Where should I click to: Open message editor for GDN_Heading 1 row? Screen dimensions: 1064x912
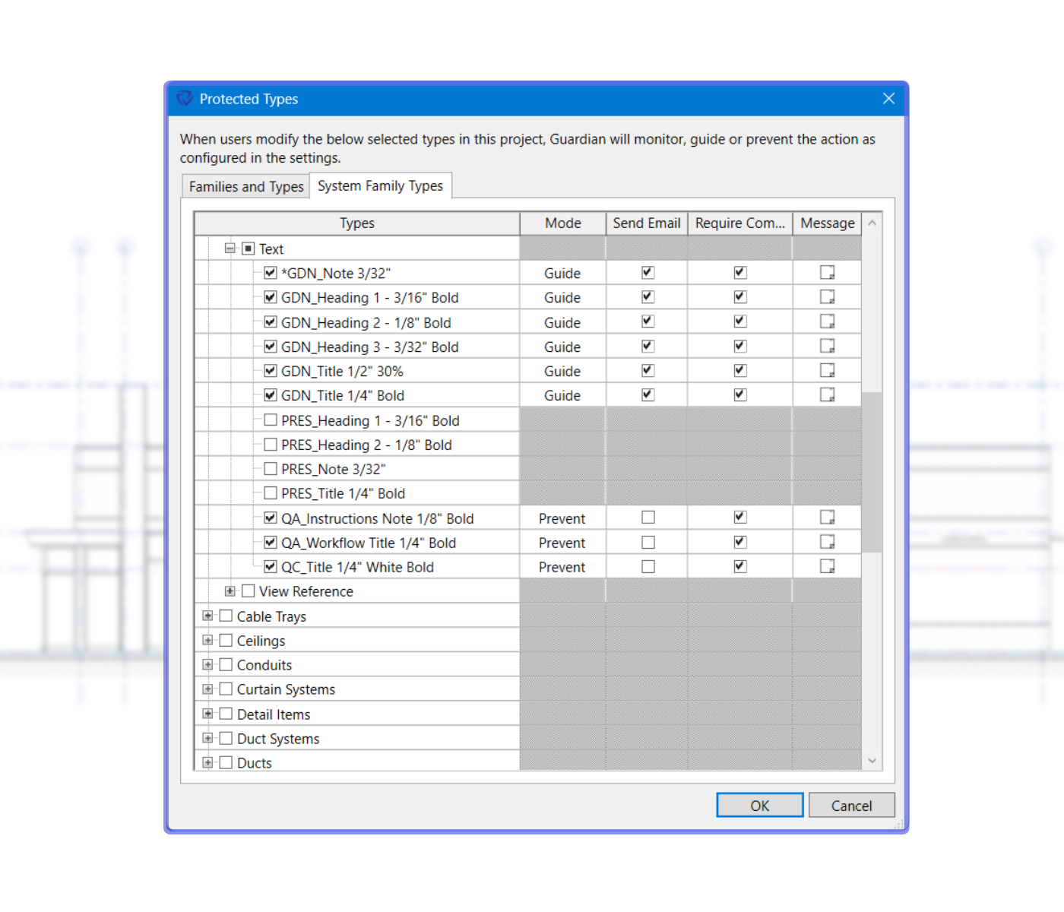[x=827, y=297]
